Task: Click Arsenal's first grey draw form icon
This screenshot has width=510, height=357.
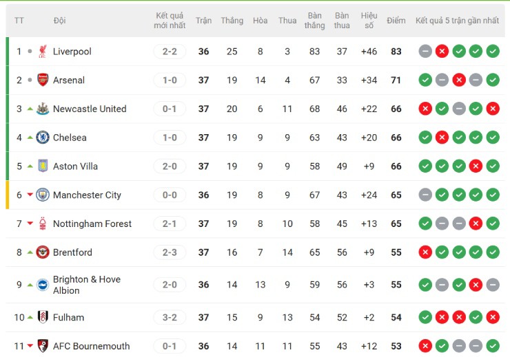Action: (x=442, y=80)
